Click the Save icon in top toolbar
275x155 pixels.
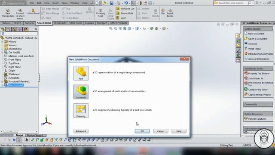point(112,3)
